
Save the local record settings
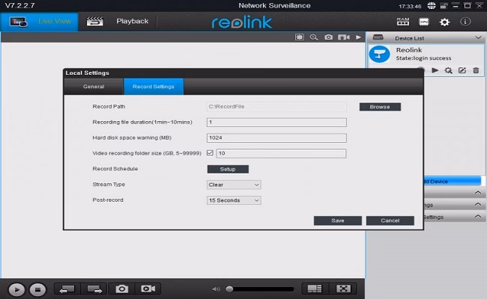point(337,221)
